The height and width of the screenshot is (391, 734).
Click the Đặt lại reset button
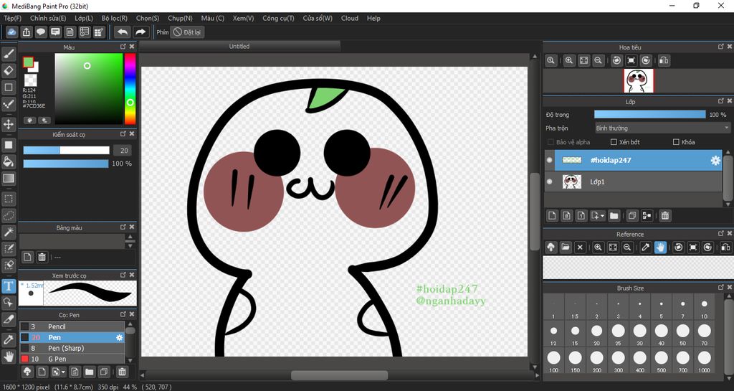187,32
